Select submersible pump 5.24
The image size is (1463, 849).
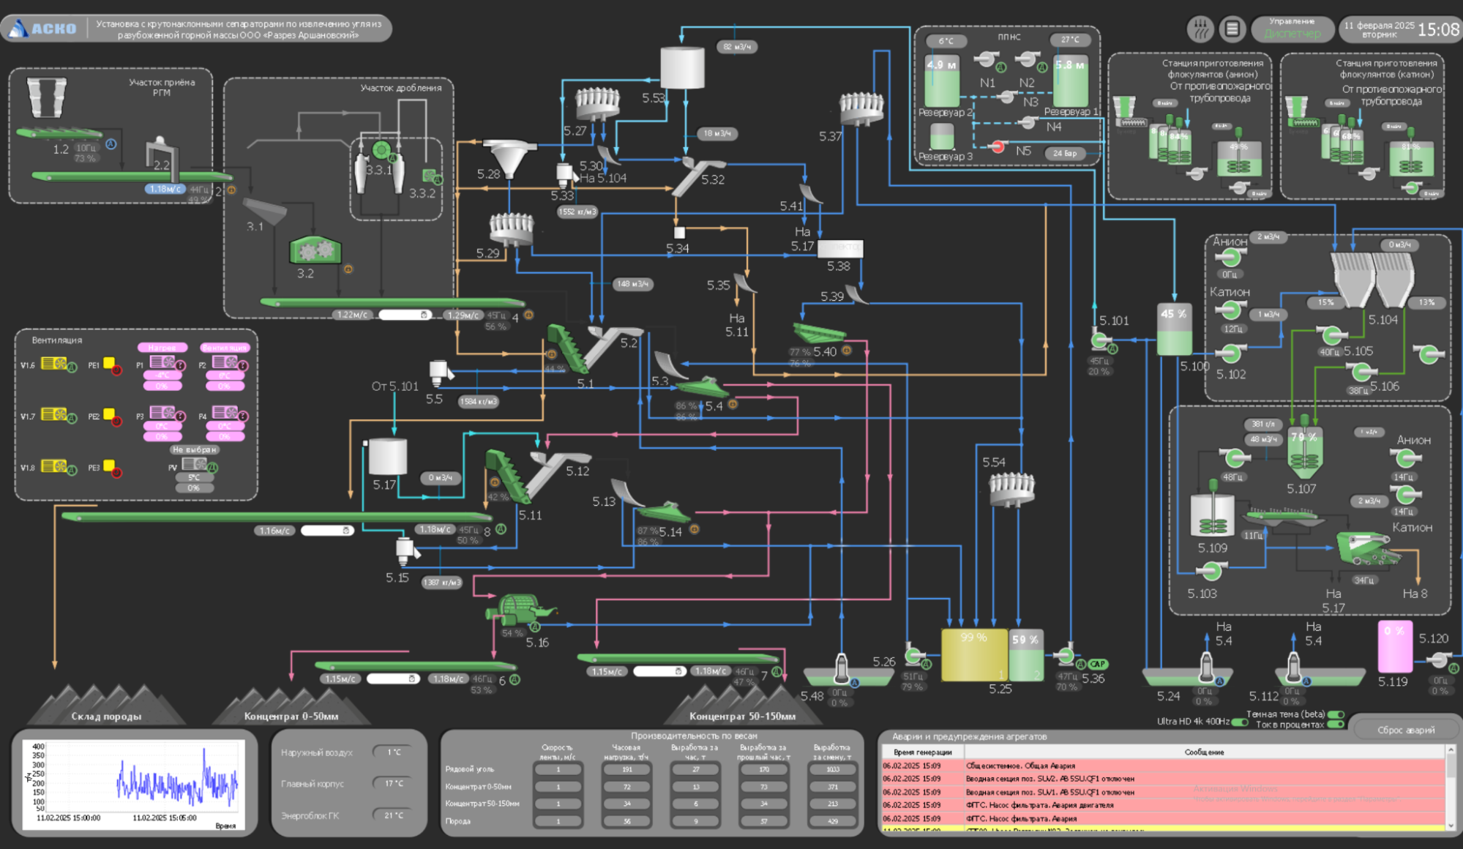tap(1206, 666)
